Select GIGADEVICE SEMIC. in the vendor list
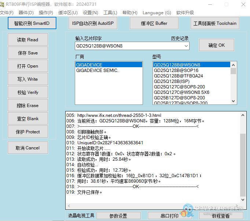Viewport: 250px width, 221px height. tap(97, 71)
